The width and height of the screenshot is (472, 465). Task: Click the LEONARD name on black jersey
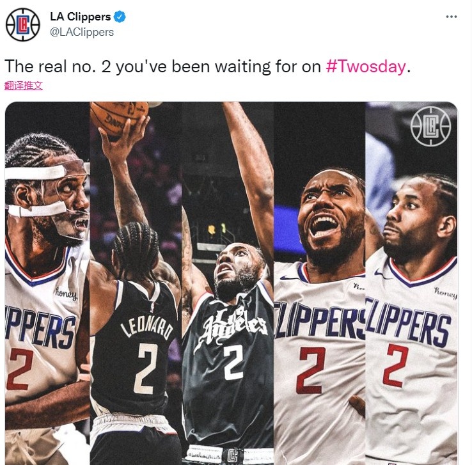pos(147,329)
